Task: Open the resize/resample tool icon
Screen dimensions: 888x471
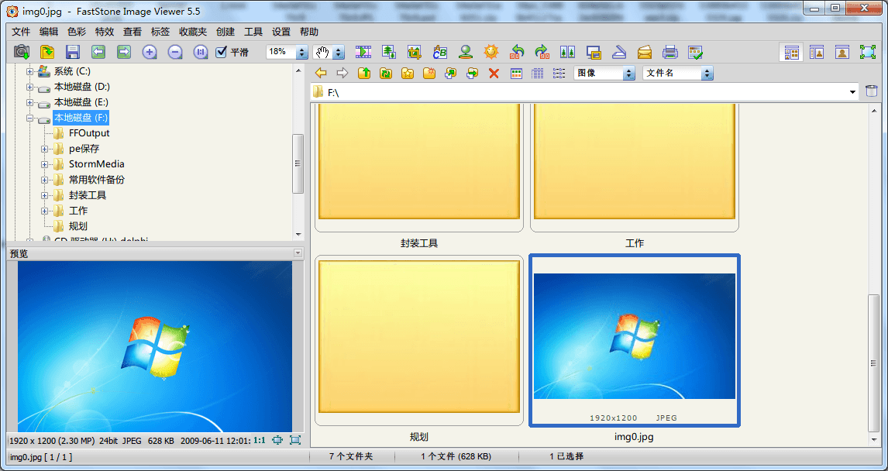Action: (x=388, y=52)
